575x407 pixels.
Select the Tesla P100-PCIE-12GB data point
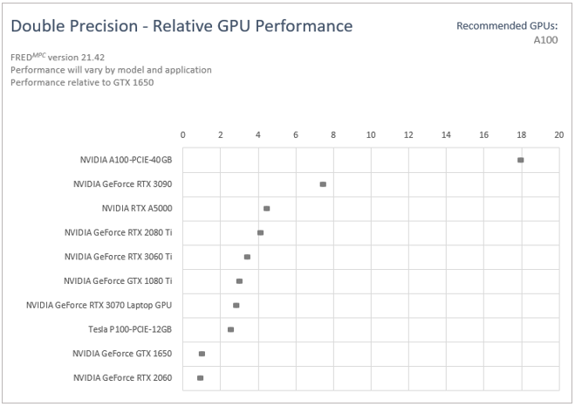pos(230,329)
